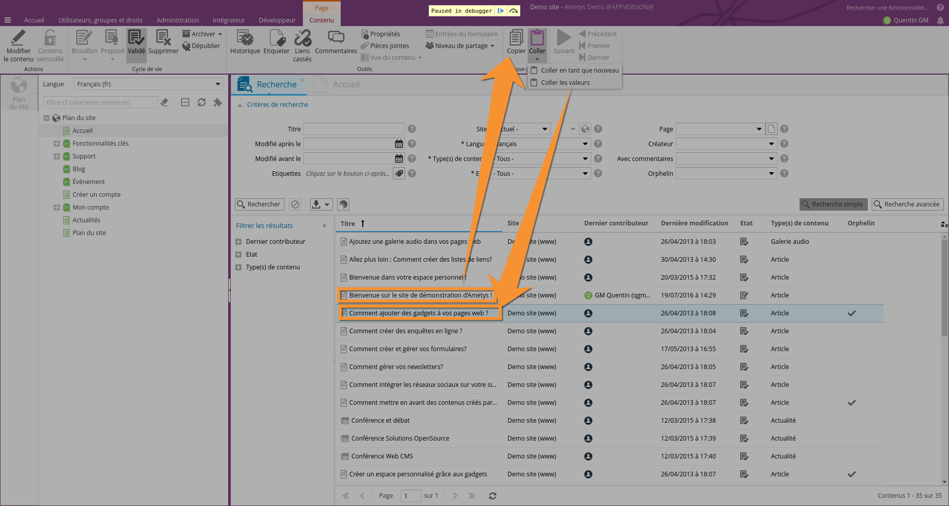This screenshot has width=949, height=506.
Task: Choose Coller en tant que nouveau
Action: coord(575,71)
